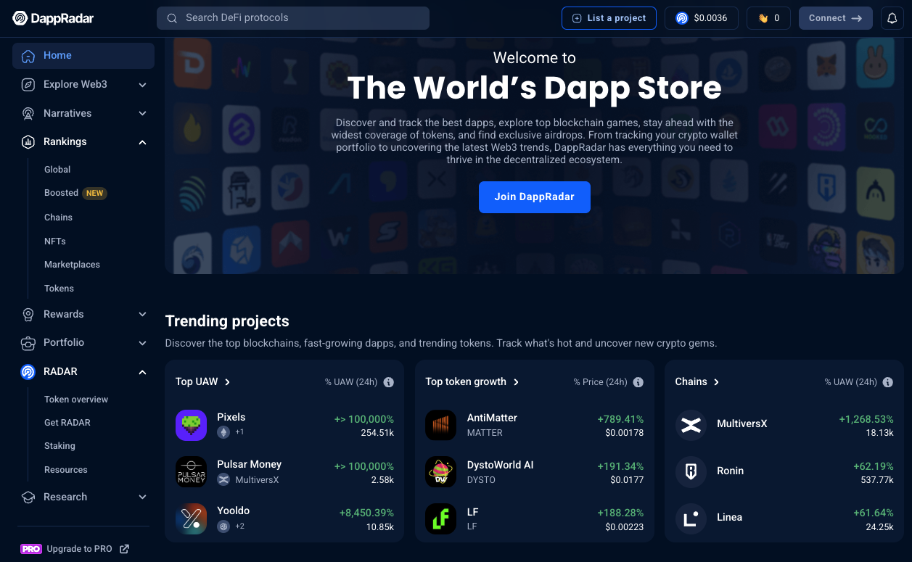Open Boosted rankings

[x=61, y=193]
